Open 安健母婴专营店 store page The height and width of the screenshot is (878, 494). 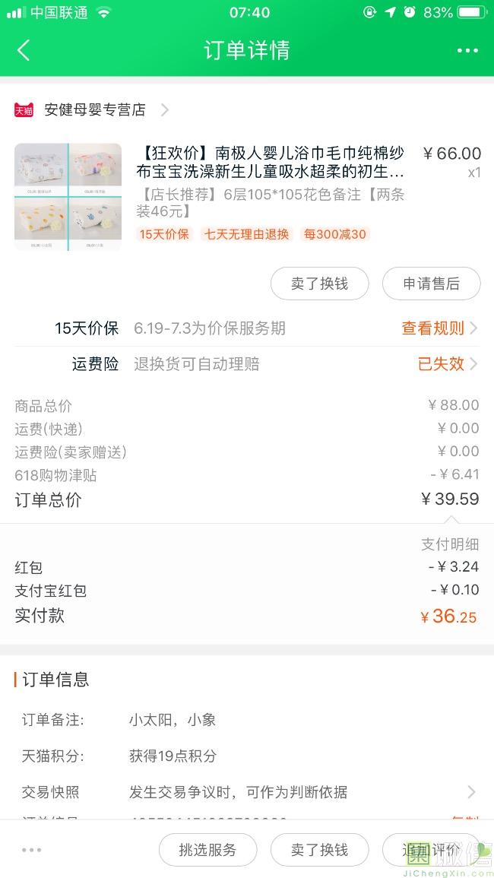[x=95, y=110]
